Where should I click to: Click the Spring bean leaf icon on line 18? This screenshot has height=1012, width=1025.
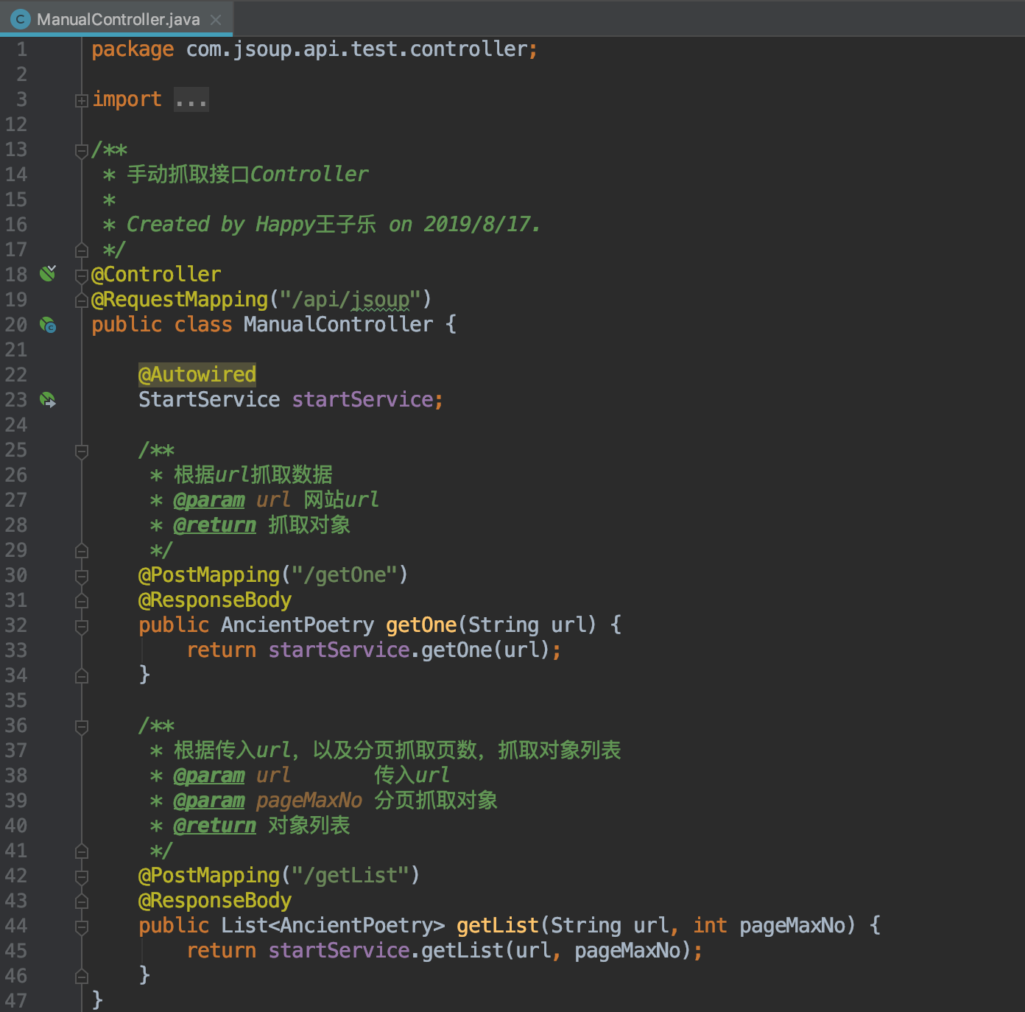47,273
